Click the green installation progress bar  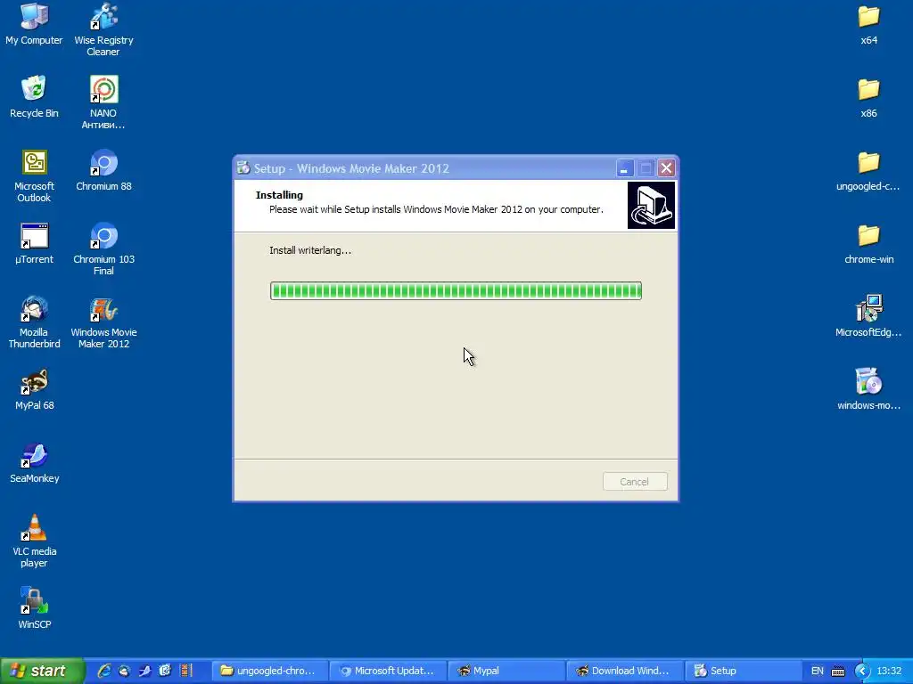[x=456, y=291]
